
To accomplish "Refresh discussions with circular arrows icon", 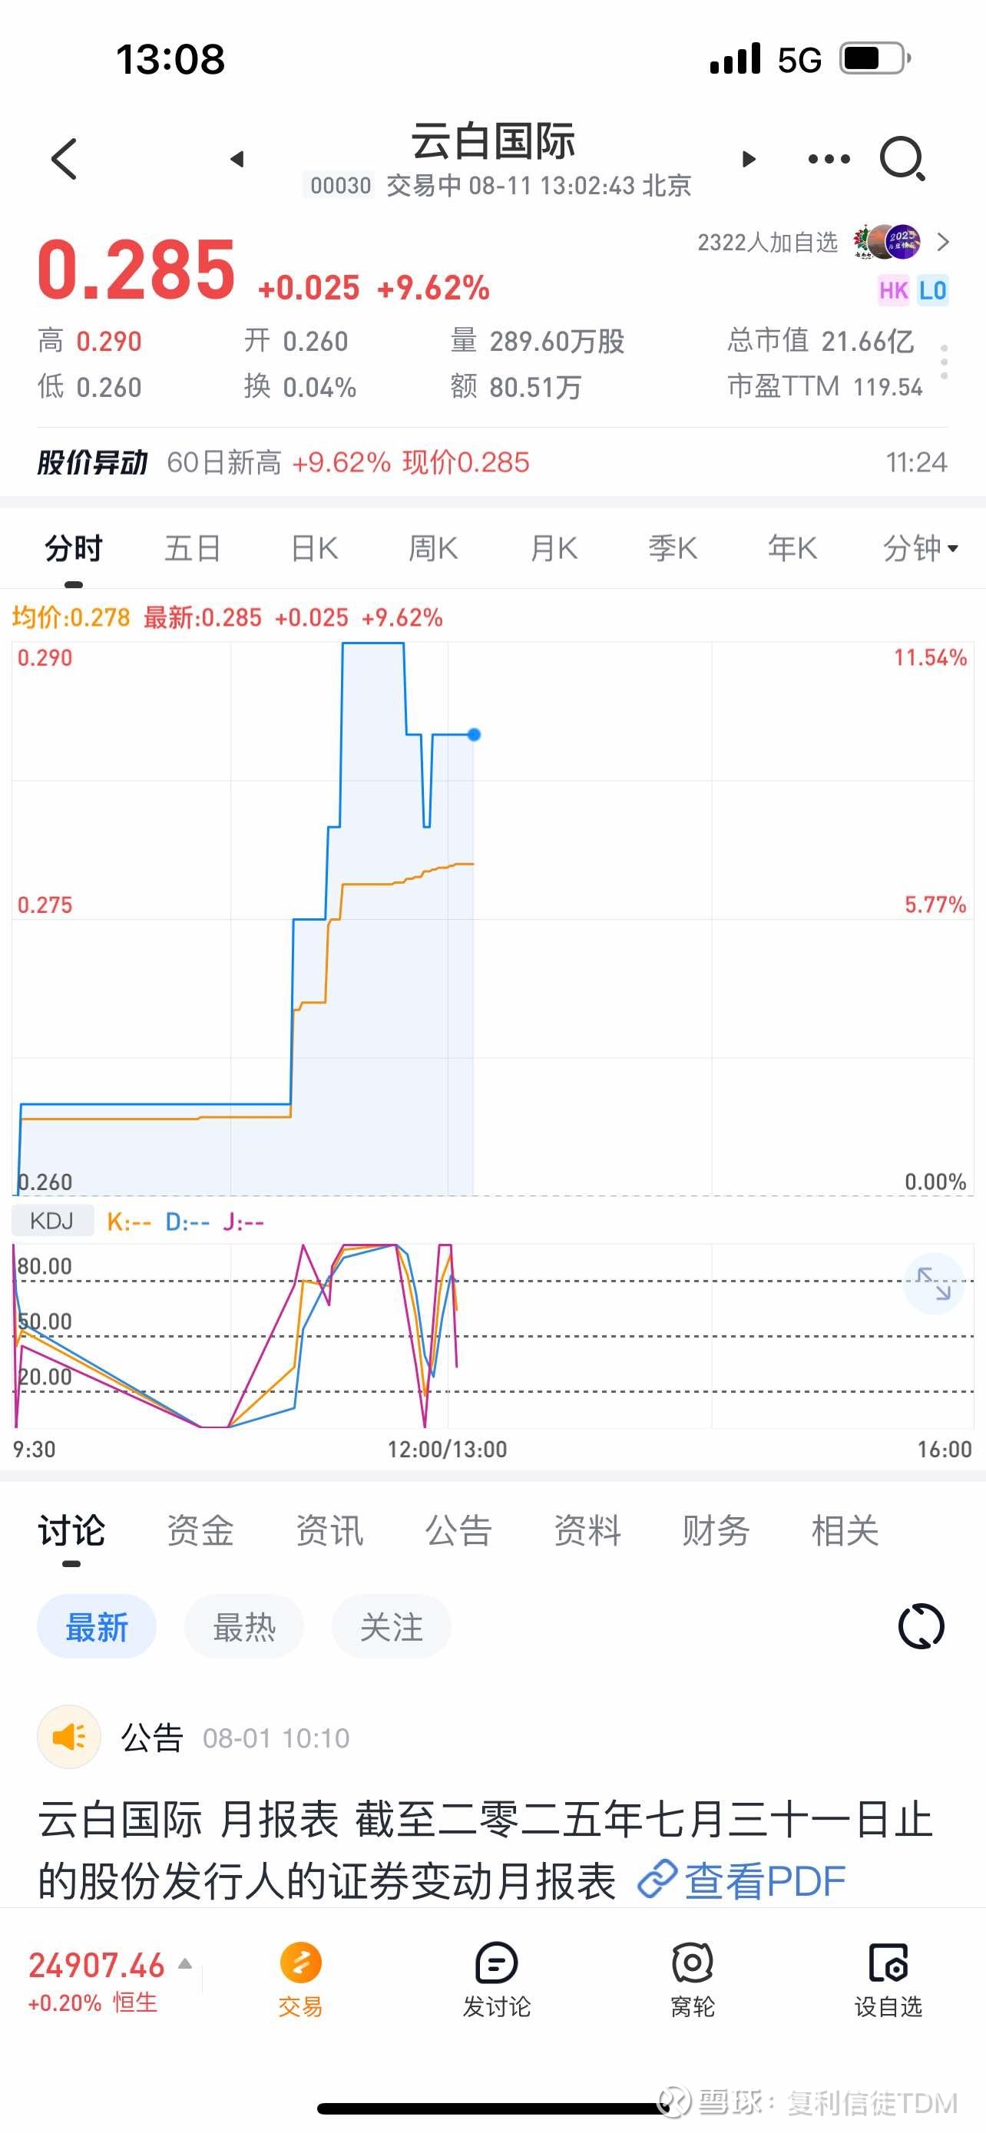I will 921,1625.
